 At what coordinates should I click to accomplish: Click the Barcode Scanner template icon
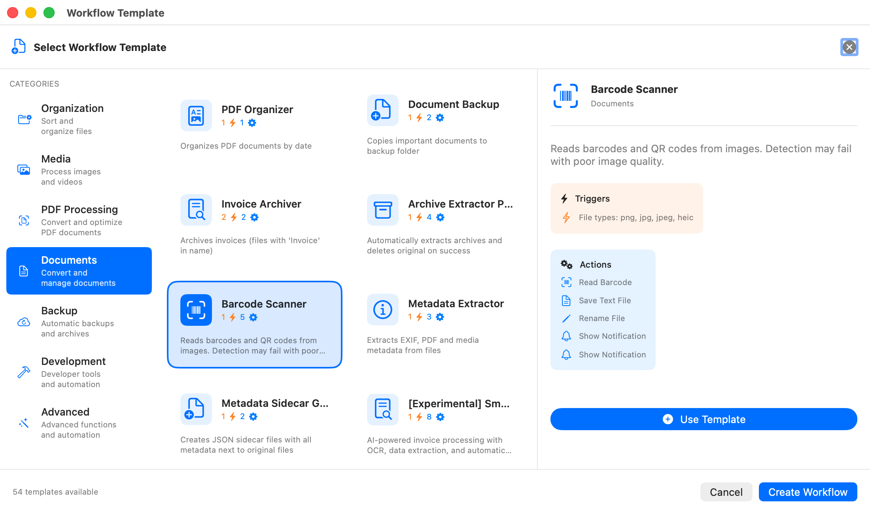[x=196, y=310]
